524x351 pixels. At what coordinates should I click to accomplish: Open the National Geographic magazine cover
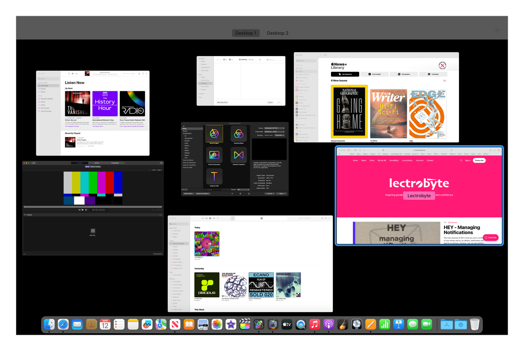pyautogui.click(x=349, y=112)
